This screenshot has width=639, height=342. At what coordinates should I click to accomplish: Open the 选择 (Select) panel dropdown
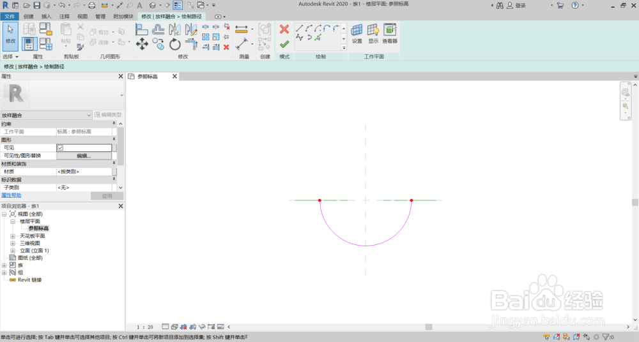click(11, 57)
